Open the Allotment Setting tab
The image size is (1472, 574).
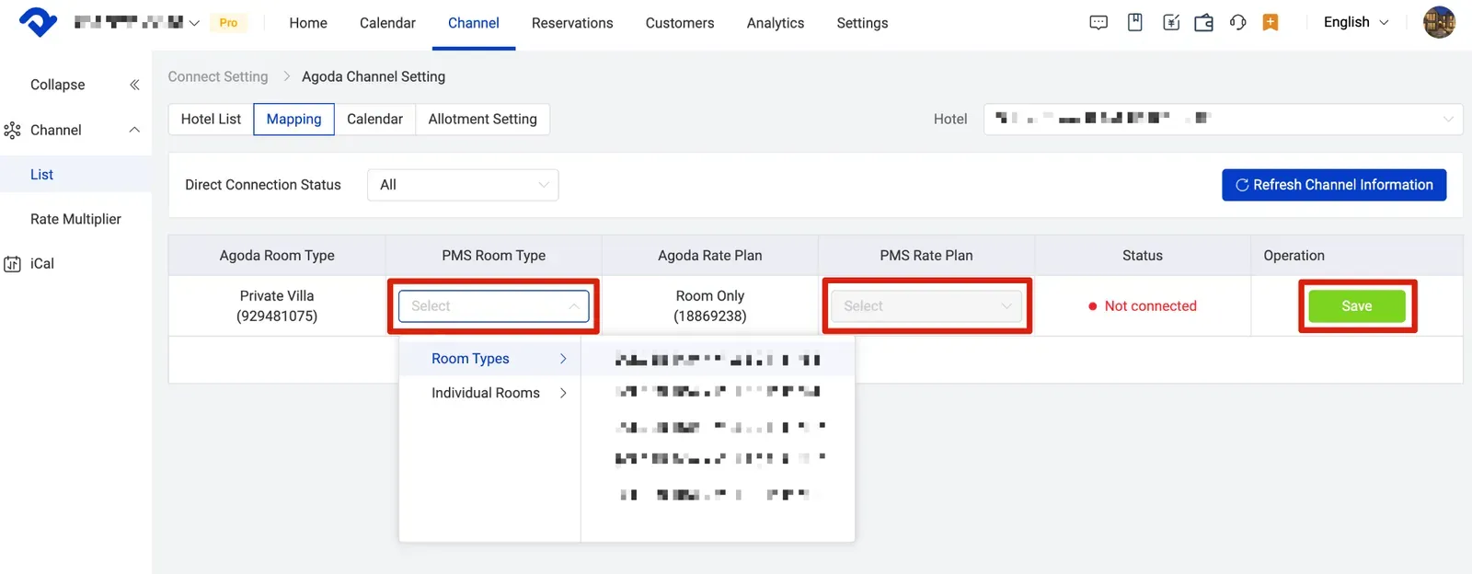coord(483,119)
